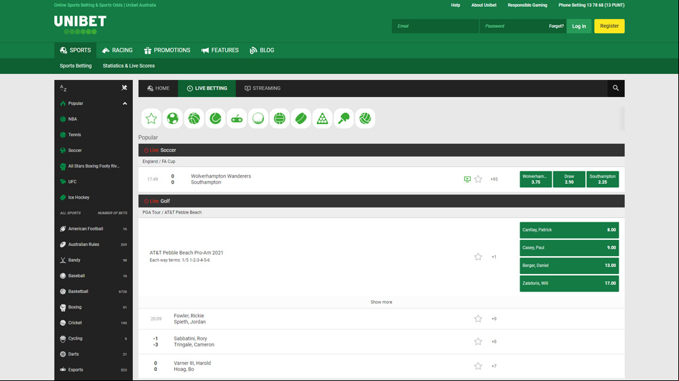Favourite the Wolverhampton vs Southampton match
The image size is (679, 381).
coord(478,179)
